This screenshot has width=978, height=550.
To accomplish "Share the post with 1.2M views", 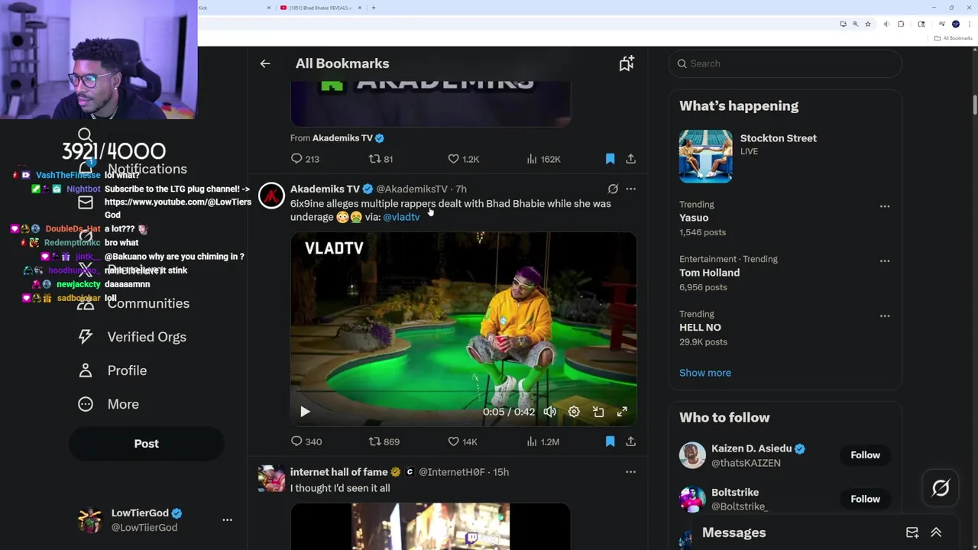I will pyautogui.click(x=630, y=442).
